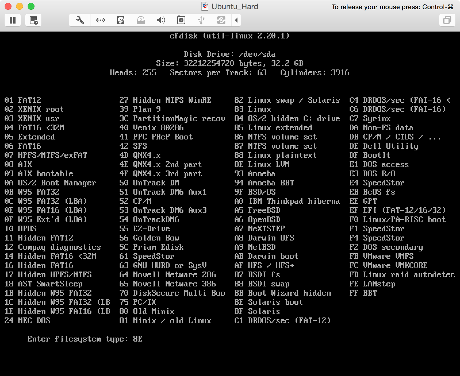Screen dimensions: 460x376
Task: Click 'EE GPT' entry
Action: point(363,201)
